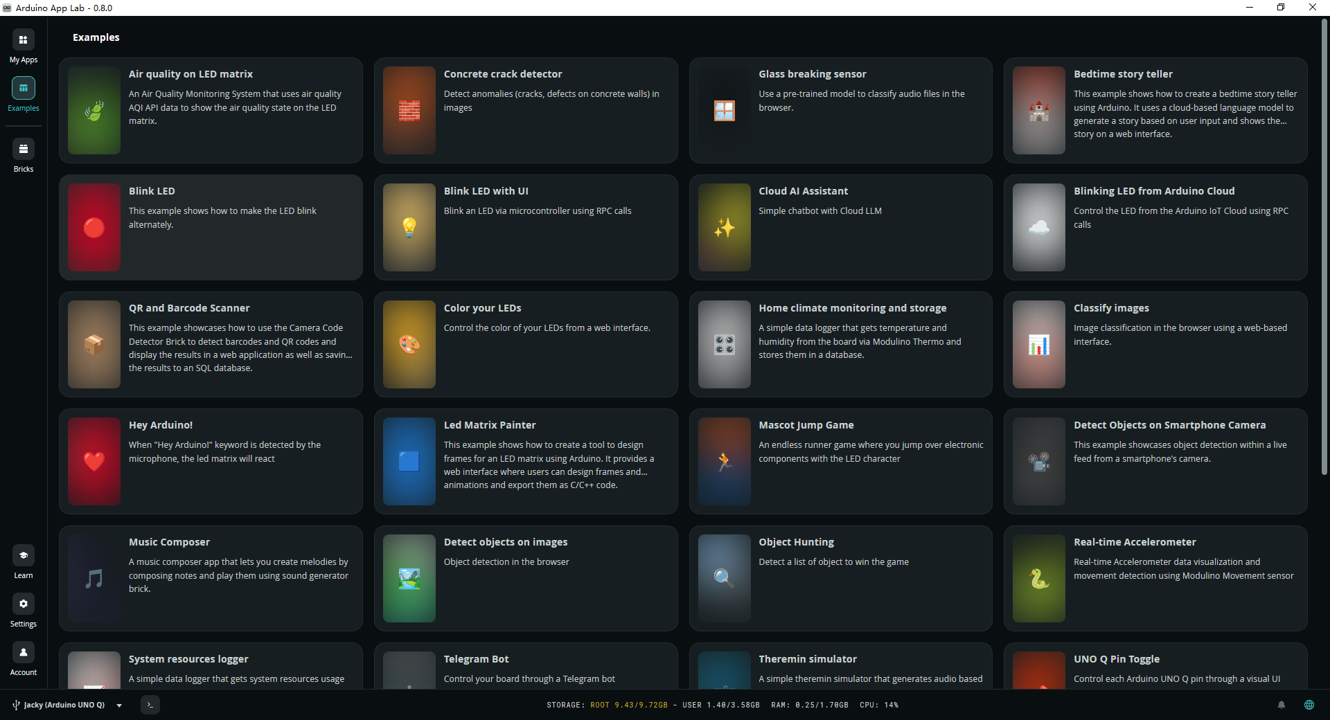Open the terminal console icon
Viewport: 1330px width, 720px height.
pos(150,705)
